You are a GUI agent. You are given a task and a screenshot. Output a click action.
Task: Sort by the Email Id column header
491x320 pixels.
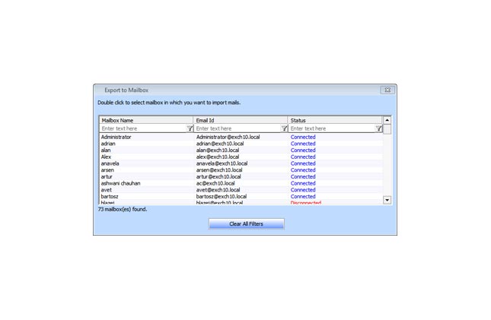241,120
